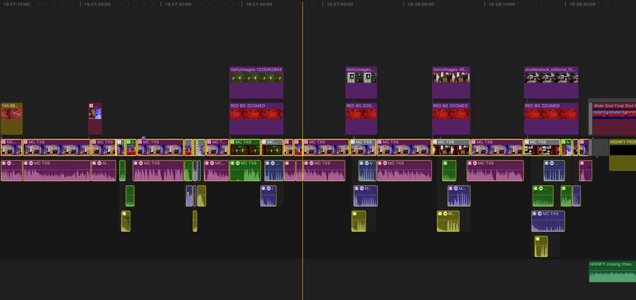This screenshot has height=300, width=636.
Task: Select the GettyImages-45 connected clip
Action: click(x=451, y=82)
